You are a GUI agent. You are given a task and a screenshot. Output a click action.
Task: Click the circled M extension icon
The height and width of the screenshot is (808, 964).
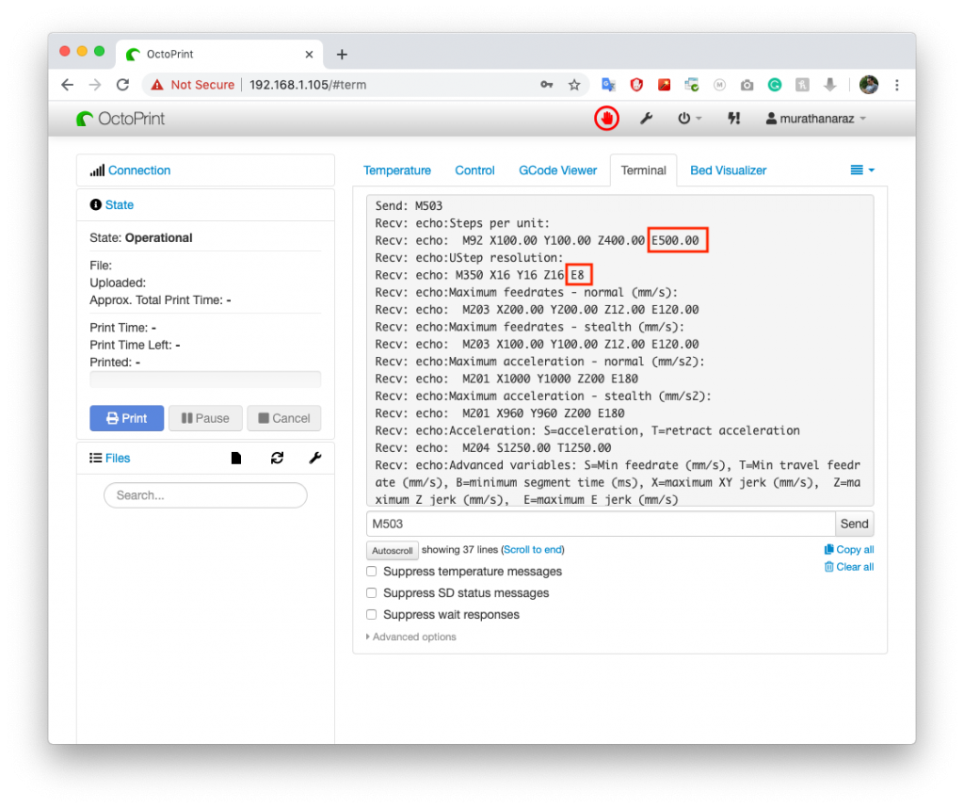719,85
